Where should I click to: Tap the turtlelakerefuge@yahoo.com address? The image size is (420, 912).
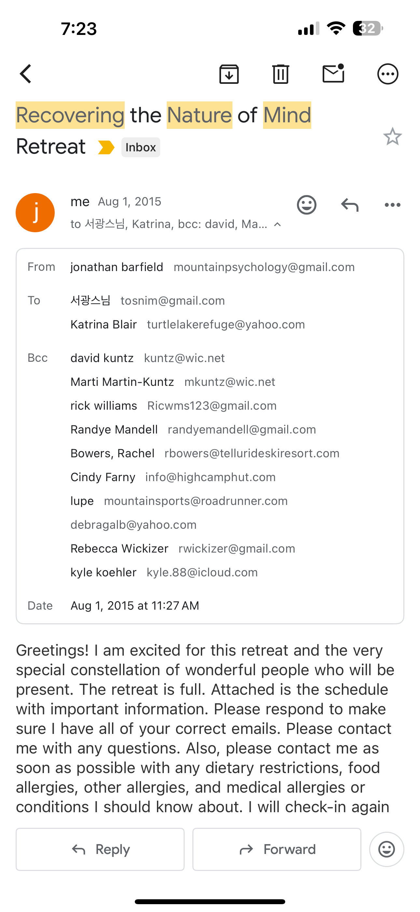(x=226, y=324)
